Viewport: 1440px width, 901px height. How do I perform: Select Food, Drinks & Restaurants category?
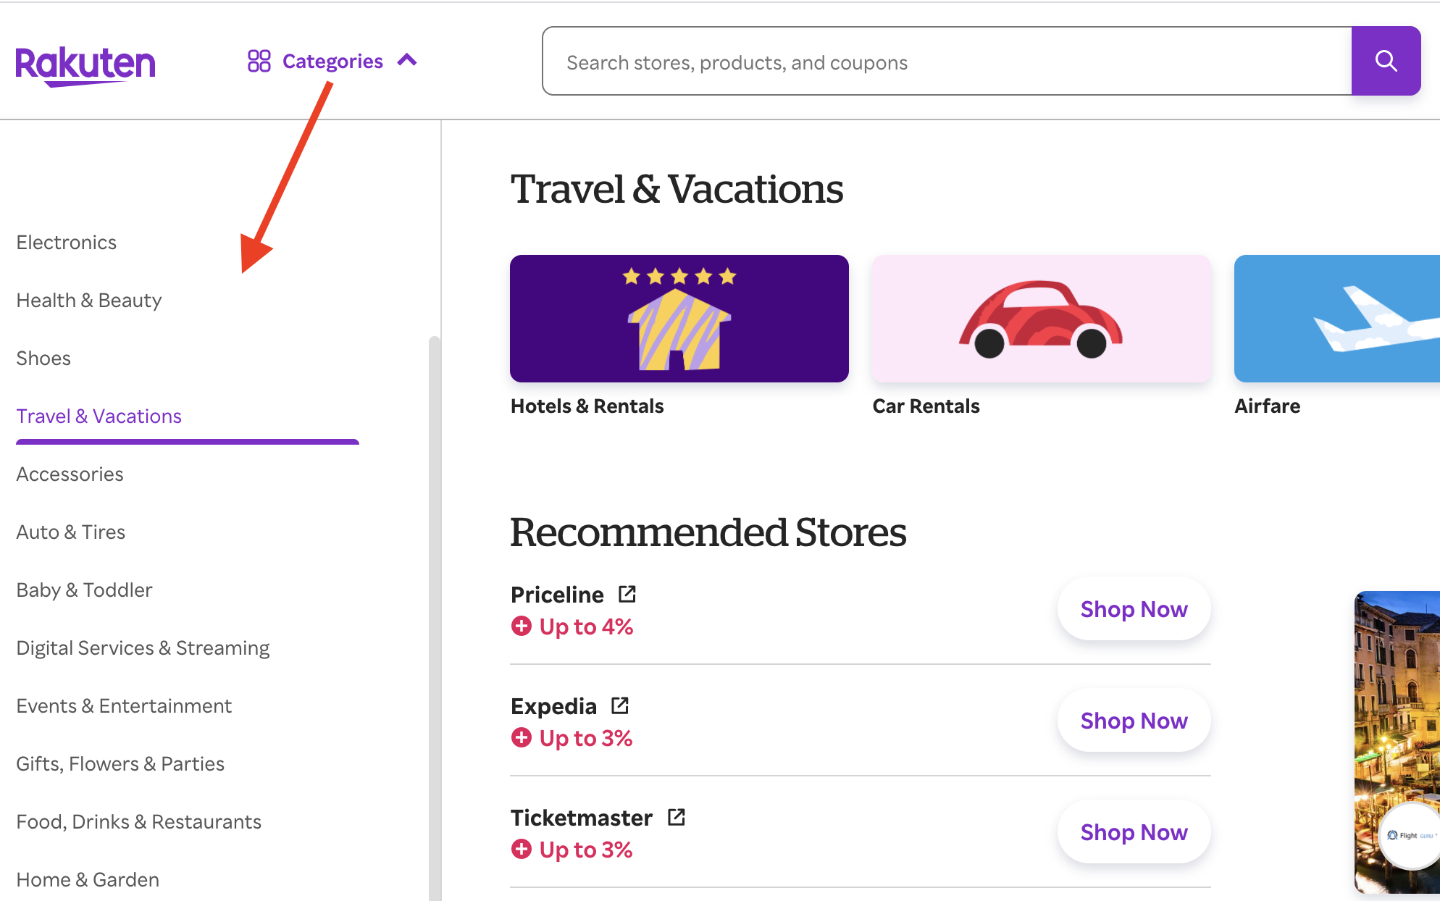[139, 822]
